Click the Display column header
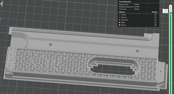This screenshot has height=94, width=174. click(155, 12)
